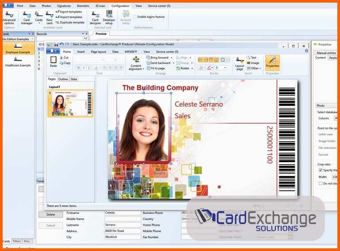Enable logins feature checkbox
This screenshot has width=340, height=251.
click(135, 17)
